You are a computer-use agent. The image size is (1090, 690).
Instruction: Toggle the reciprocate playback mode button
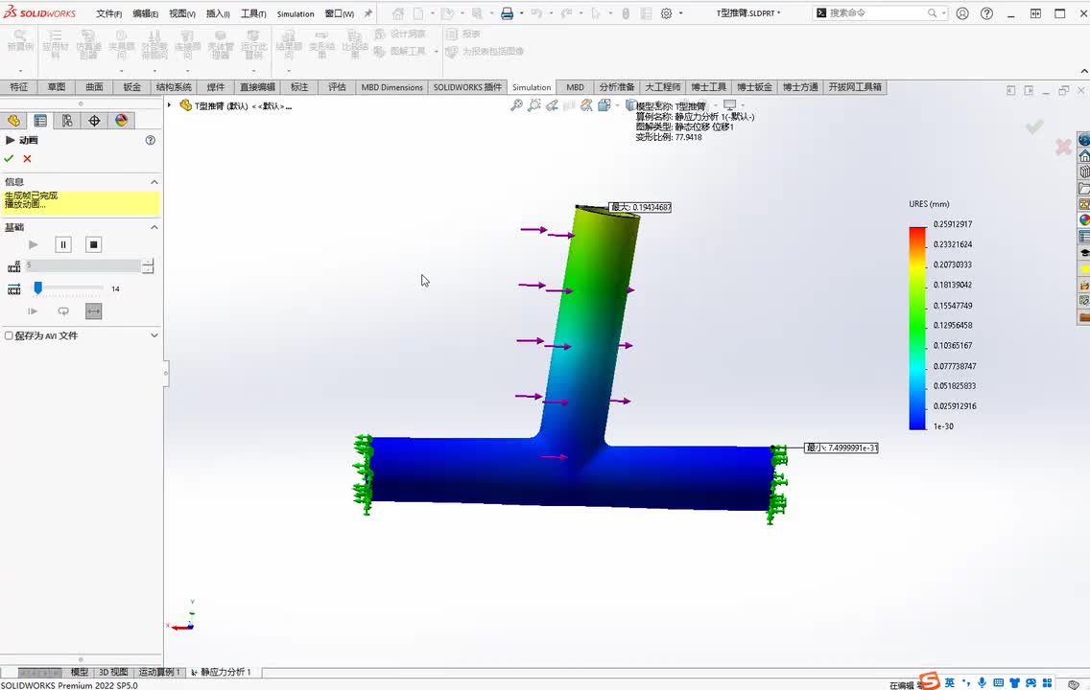(94, 311)
